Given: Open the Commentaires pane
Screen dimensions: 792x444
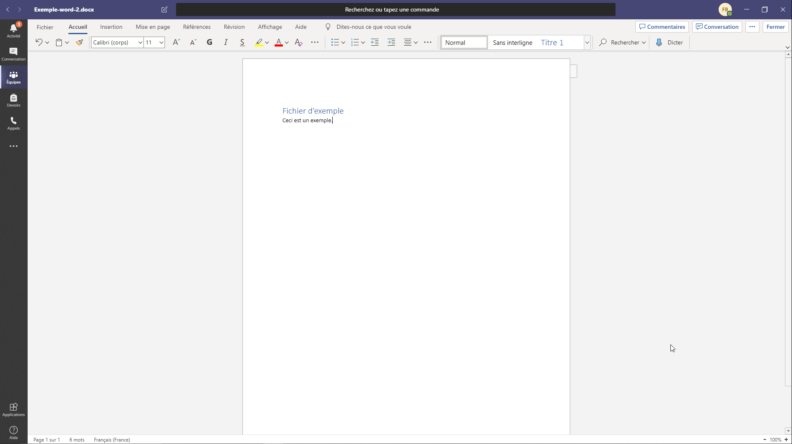Looking at the screenshot, I should point(662,27).
